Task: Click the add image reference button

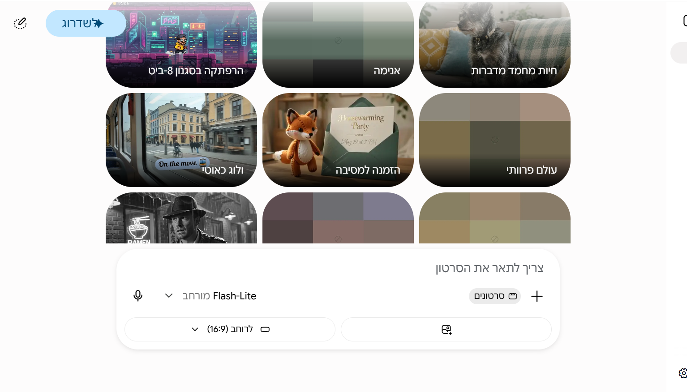Action: point(446,329)
